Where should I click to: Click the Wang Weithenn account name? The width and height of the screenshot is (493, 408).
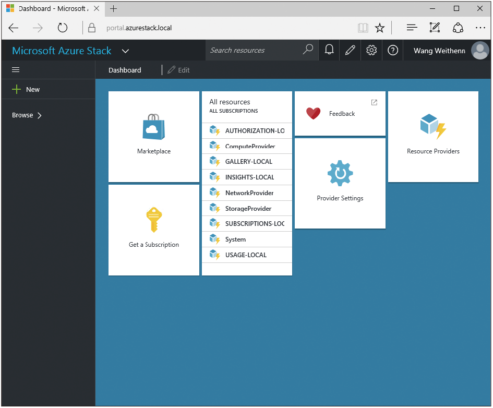(439, 51)
